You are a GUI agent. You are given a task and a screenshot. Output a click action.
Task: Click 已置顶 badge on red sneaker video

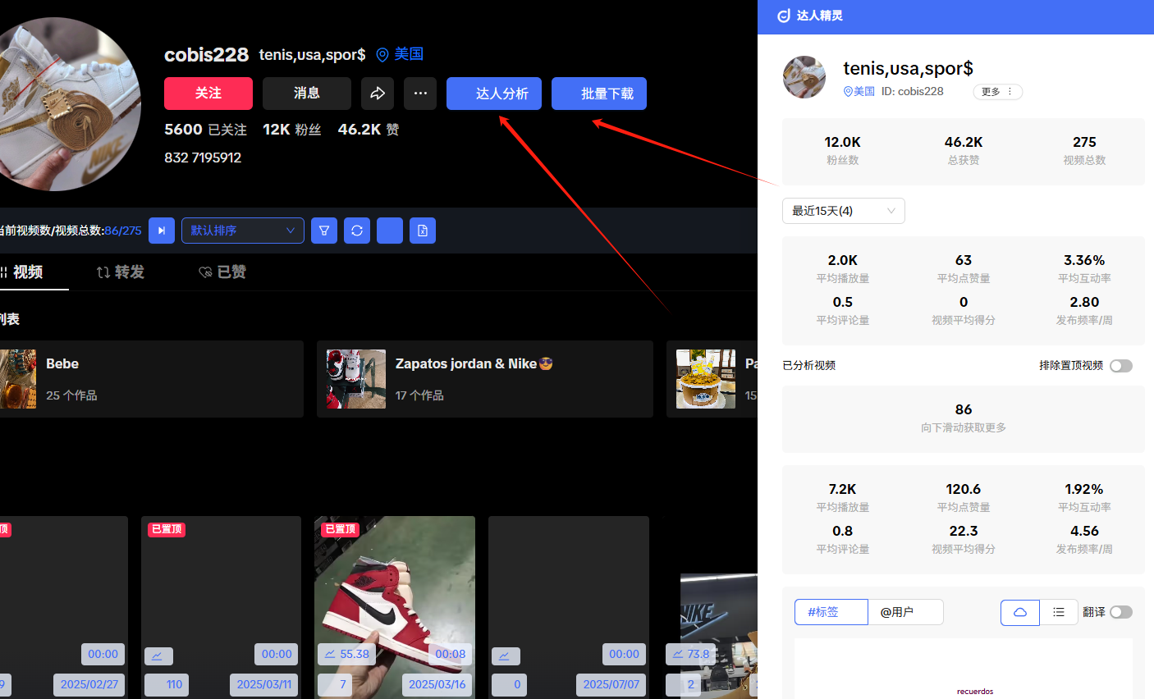(341, 529)
